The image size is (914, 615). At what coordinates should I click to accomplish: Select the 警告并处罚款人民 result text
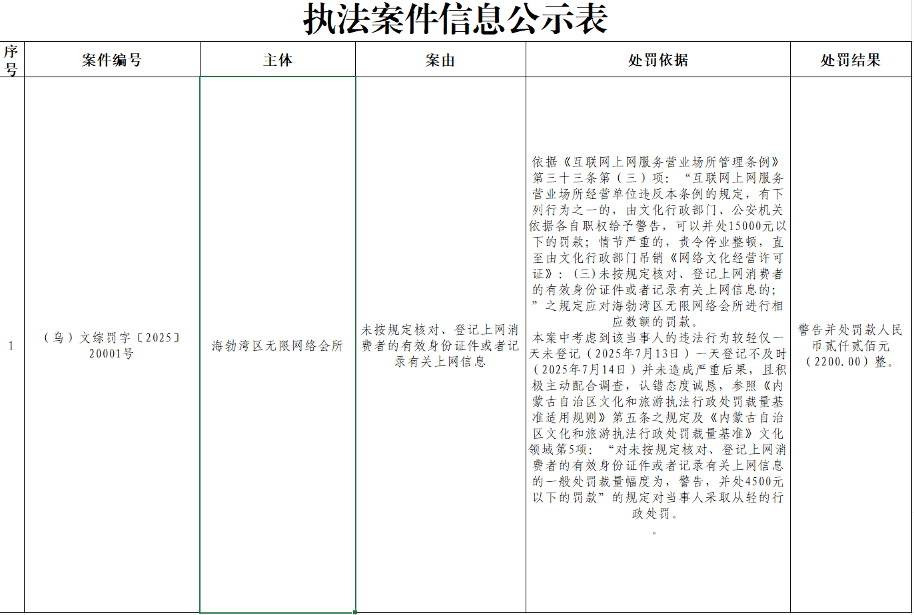850,330
